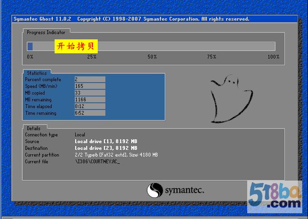Screen dimensions: 308x219
Task: Click the symantec wordmark text
Action: click(184, 190)
